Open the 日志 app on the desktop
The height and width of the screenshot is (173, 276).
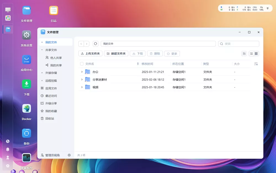(x=53, y=10)
